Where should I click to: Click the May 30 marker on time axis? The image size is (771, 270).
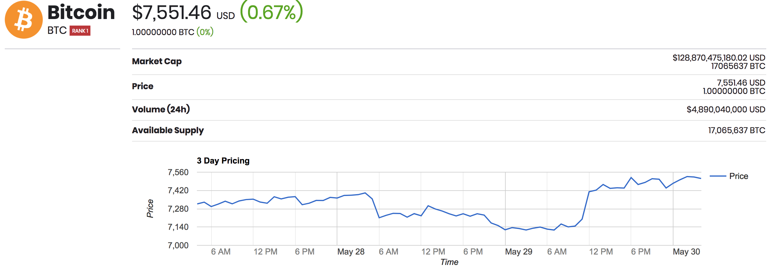[x=686, y=252]
